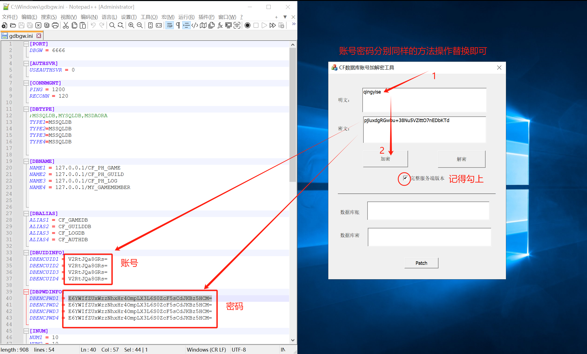Click the Cut scissors icon
This screenshot has width=587, height=354.
(66, 26)
